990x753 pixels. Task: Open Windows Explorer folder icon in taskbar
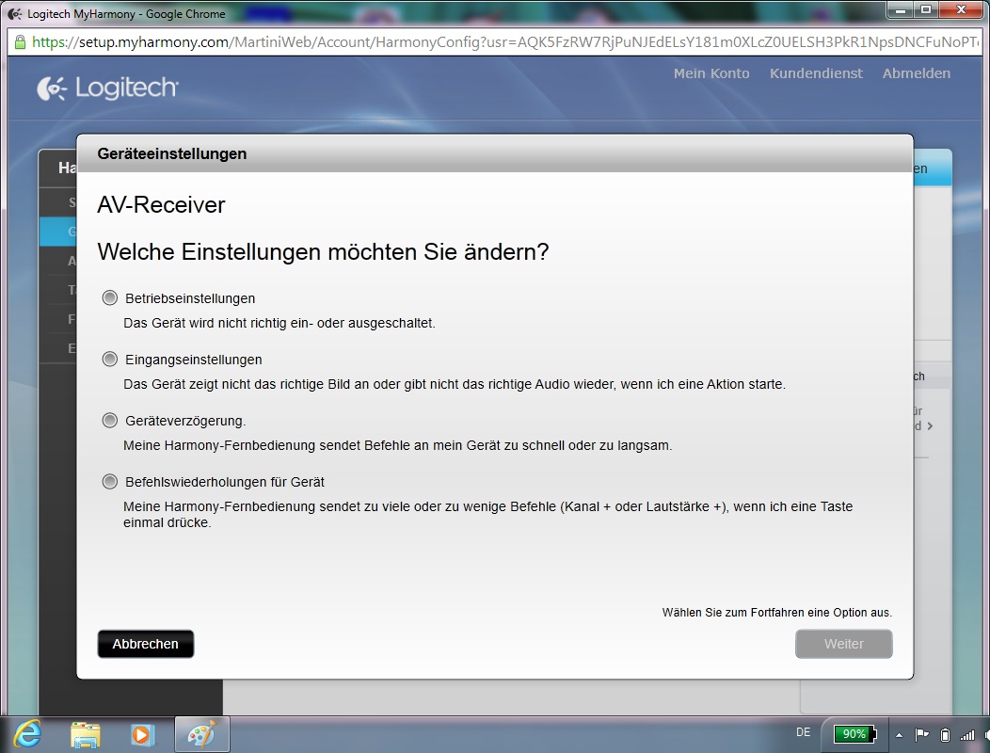click(x=85, y=733)
